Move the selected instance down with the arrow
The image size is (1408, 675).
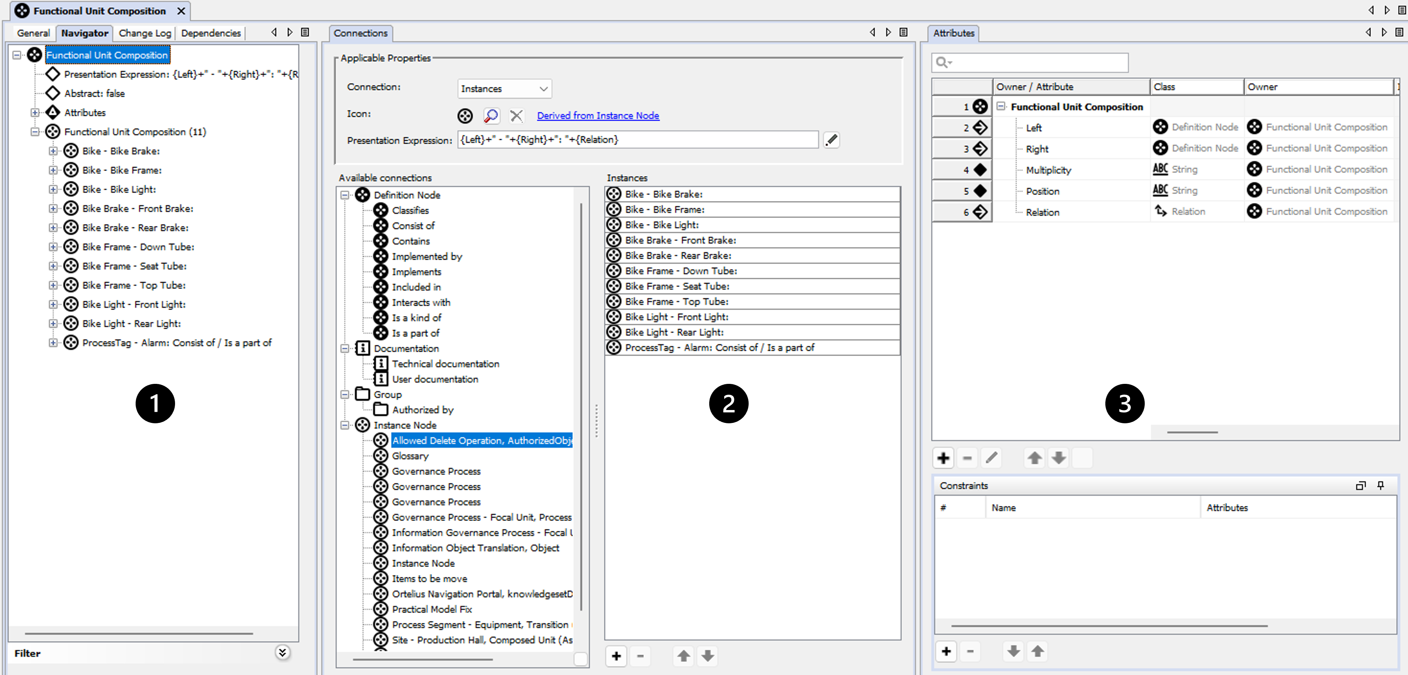coord(707,655)
